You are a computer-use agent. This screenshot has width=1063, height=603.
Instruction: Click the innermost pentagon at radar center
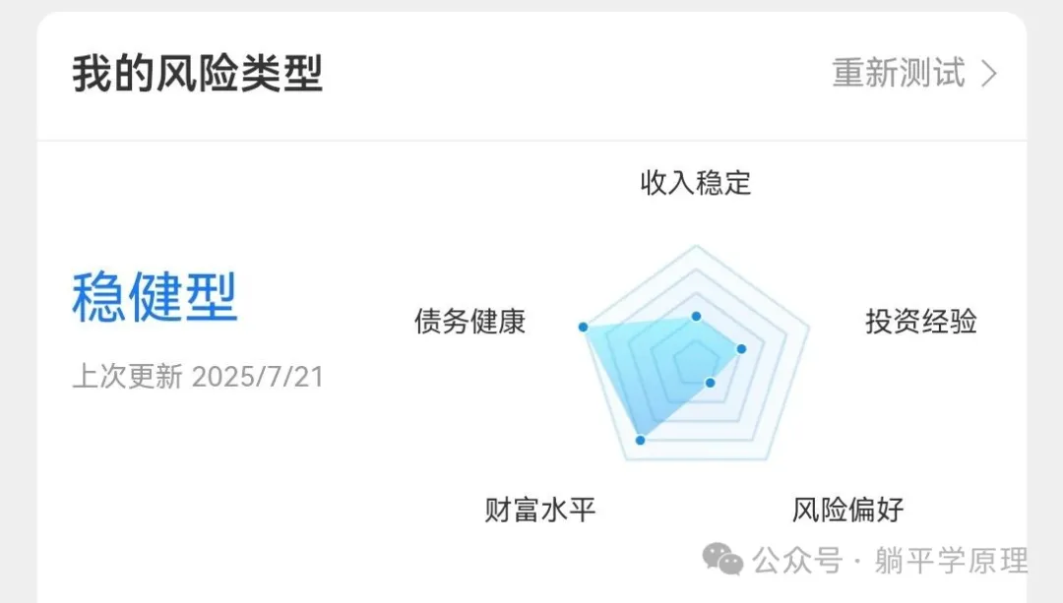(696, 363)
